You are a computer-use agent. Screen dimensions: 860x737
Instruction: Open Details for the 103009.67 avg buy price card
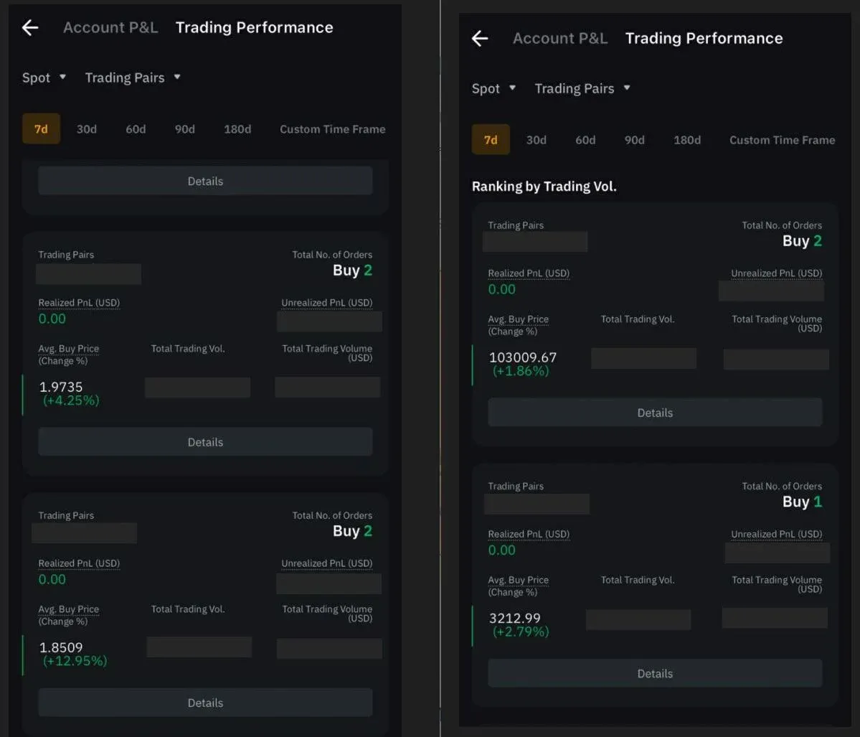pyautogui.click(x=655, y=413)
